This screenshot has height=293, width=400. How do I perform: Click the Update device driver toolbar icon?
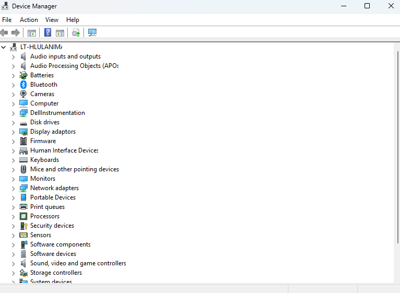(x=76, y=33)
